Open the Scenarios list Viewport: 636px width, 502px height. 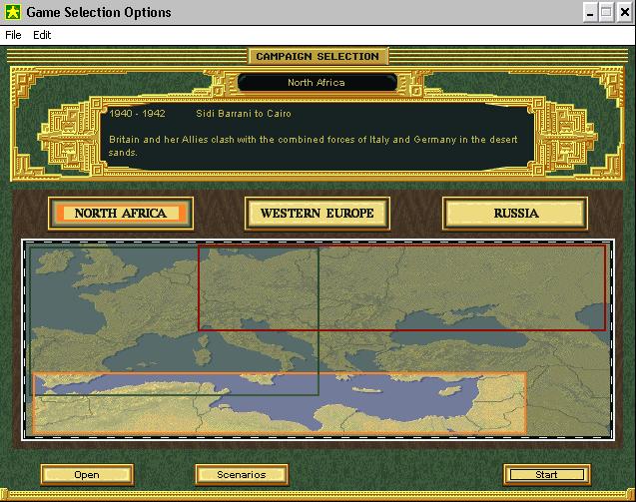click(242, 474)
